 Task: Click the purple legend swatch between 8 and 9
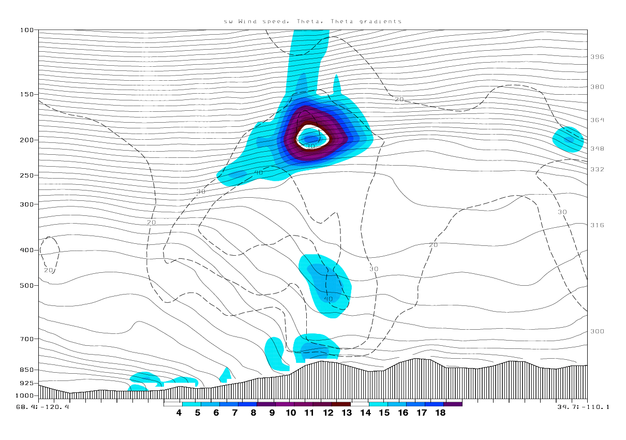(266, 404)
